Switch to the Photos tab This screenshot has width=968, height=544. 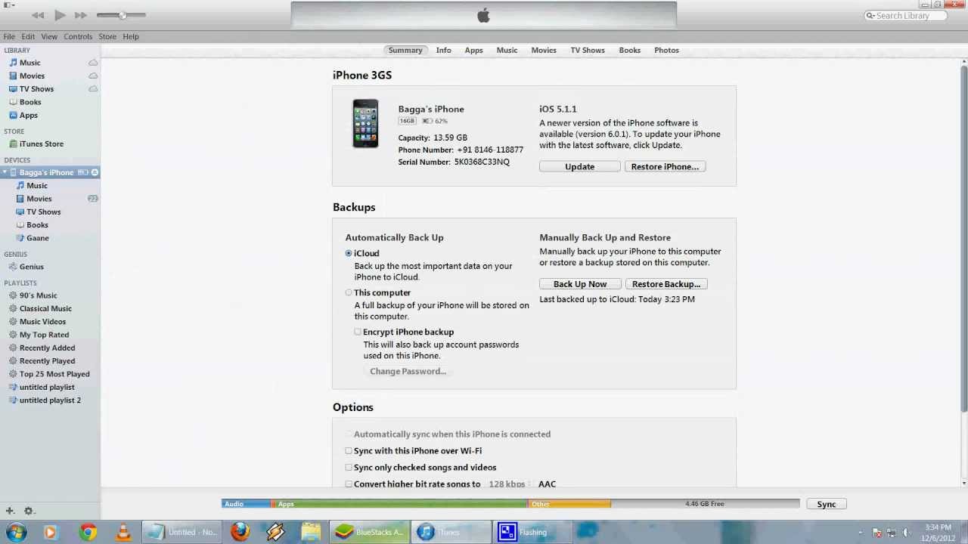666,50
